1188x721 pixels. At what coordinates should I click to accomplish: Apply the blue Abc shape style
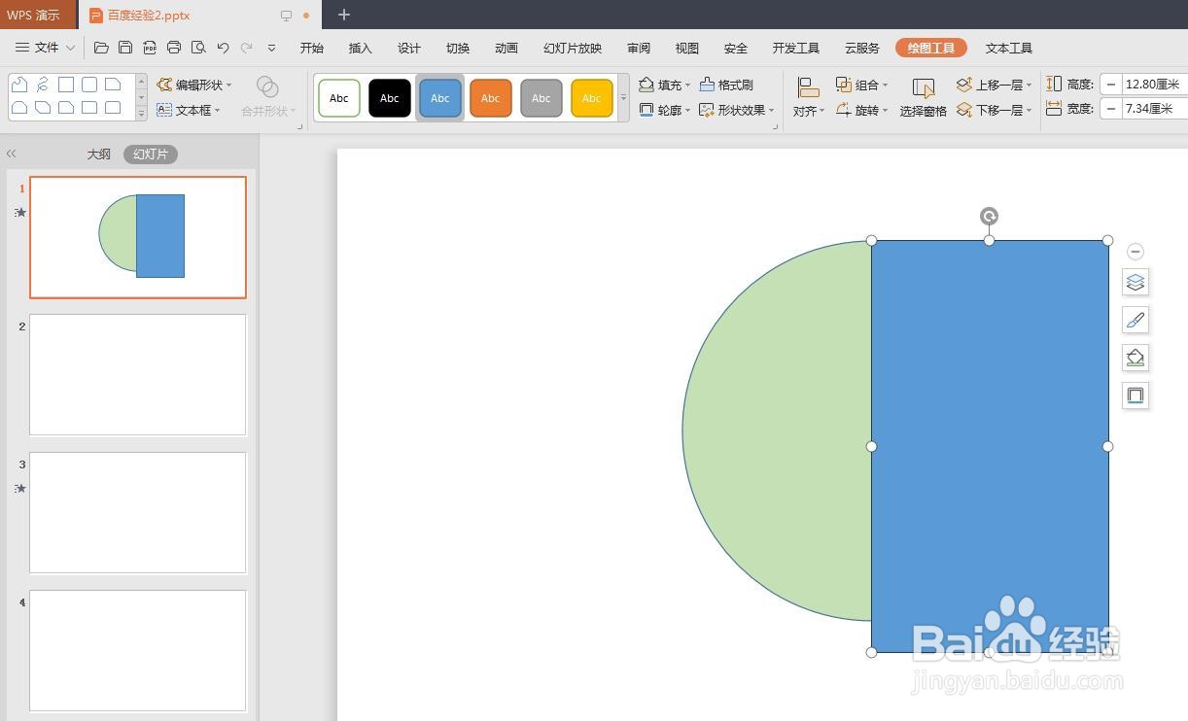tap(440, 98)
